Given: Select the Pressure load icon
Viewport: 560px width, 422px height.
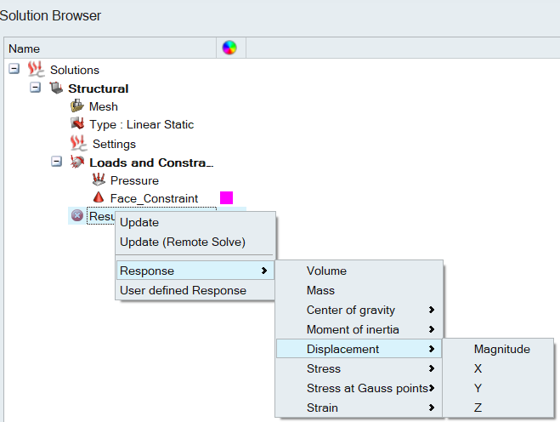Looking at the screenshot, I should (99, 180).
